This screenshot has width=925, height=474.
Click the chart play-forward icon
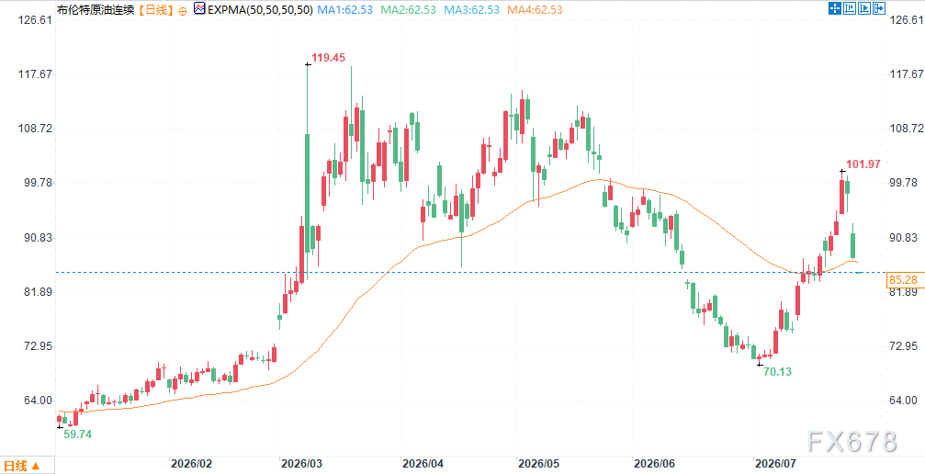point(864,8)
